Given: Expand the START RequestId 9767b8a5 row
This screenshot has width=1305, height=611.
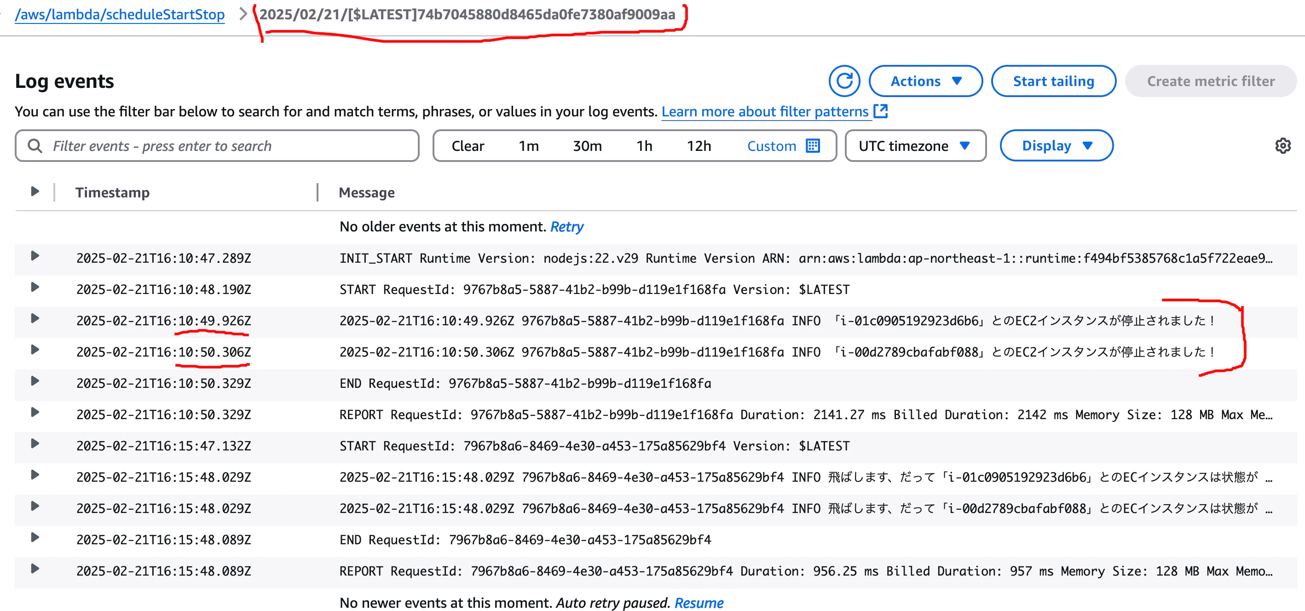Looking at the screenshot, I should (35, 287).
